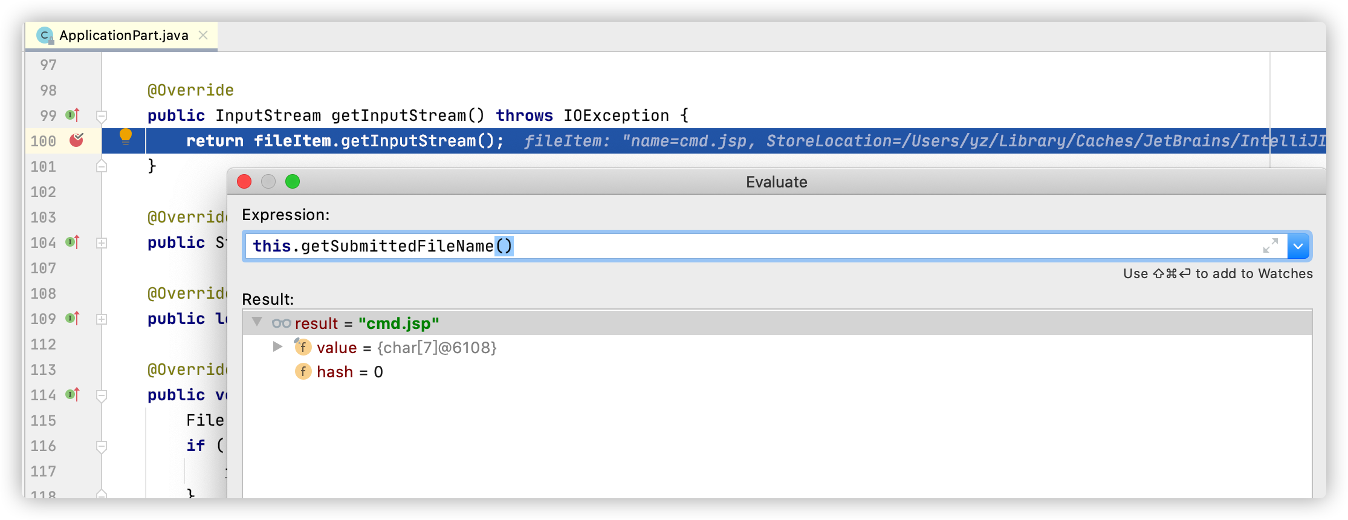Click the breakpoint icon on line 100
This screenshot has width=1348, height=520.
pos(76,140)
